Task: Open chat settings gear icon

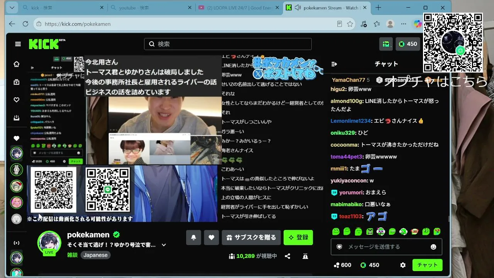Action: coord(403,265)
